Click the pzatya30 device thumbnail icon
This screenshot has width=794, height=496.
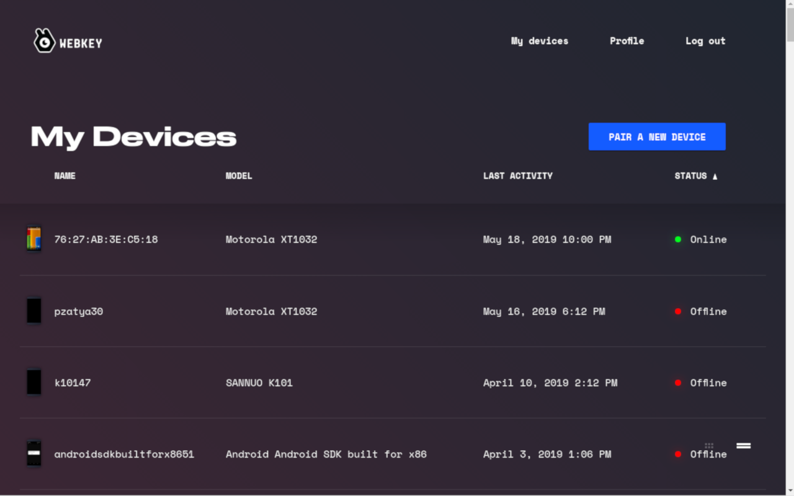tap(34, 311)
